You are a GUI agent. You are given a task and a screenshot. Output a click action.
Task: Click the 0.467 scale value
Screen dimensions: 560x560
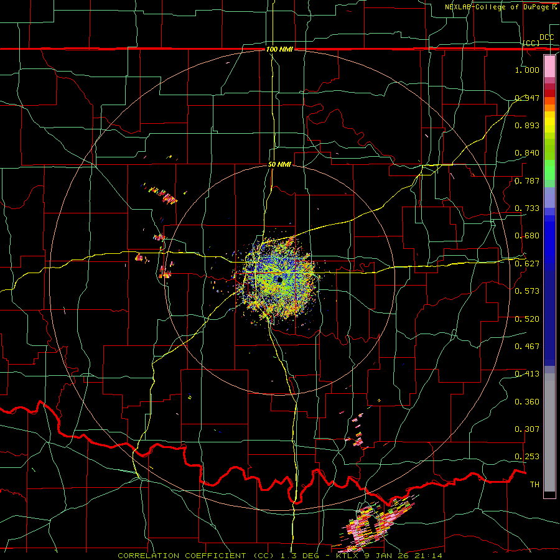527,347
